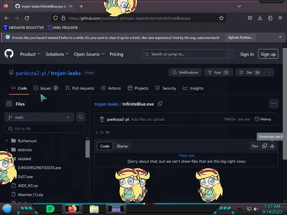Image resolution: width=287 pixels, height=215 pixels.
Task: Open the Firefox downloads panel
Action: tap(260, 18)
